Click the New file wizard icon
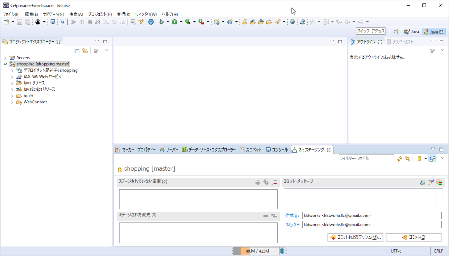Screen dimensions: 449x256 (x=6, y=22)
